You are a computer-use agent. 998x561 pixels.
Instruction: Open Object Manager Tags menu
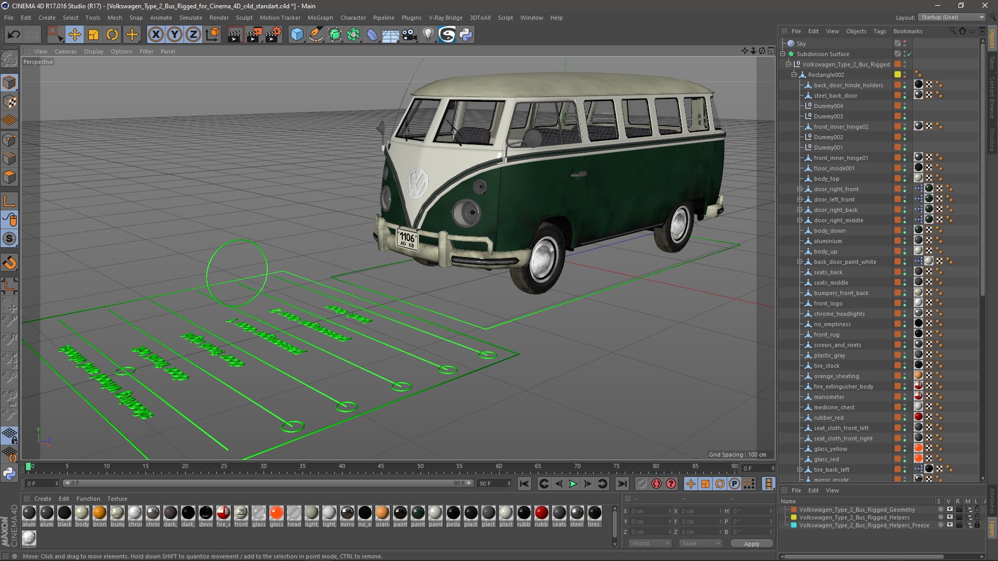(879, 31)
